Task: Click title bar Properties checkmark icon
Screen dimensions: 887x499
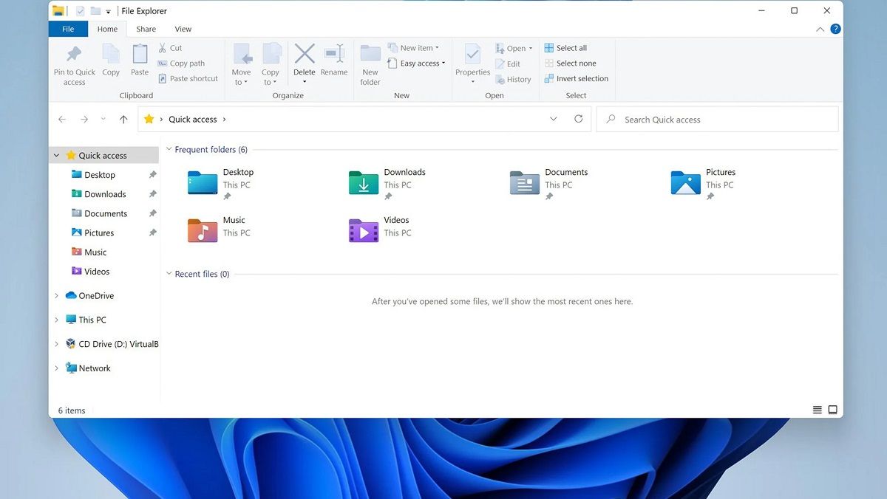Action: pyautogui.click(x=81, y=11)
